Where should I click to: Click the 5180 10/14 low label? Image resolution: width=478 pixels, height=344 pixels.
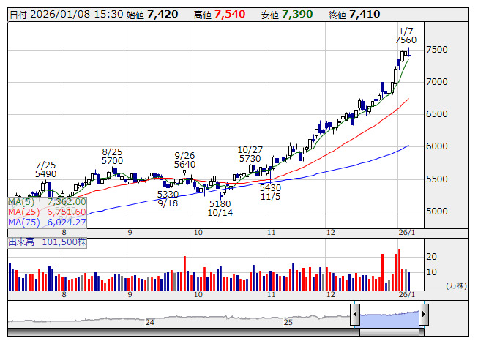pyautogui.click(x=220, y=209)
